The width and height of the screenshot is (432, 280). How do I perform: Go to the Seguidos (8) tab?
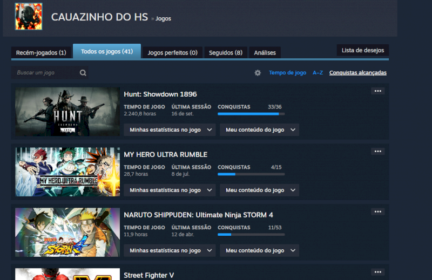226,52
